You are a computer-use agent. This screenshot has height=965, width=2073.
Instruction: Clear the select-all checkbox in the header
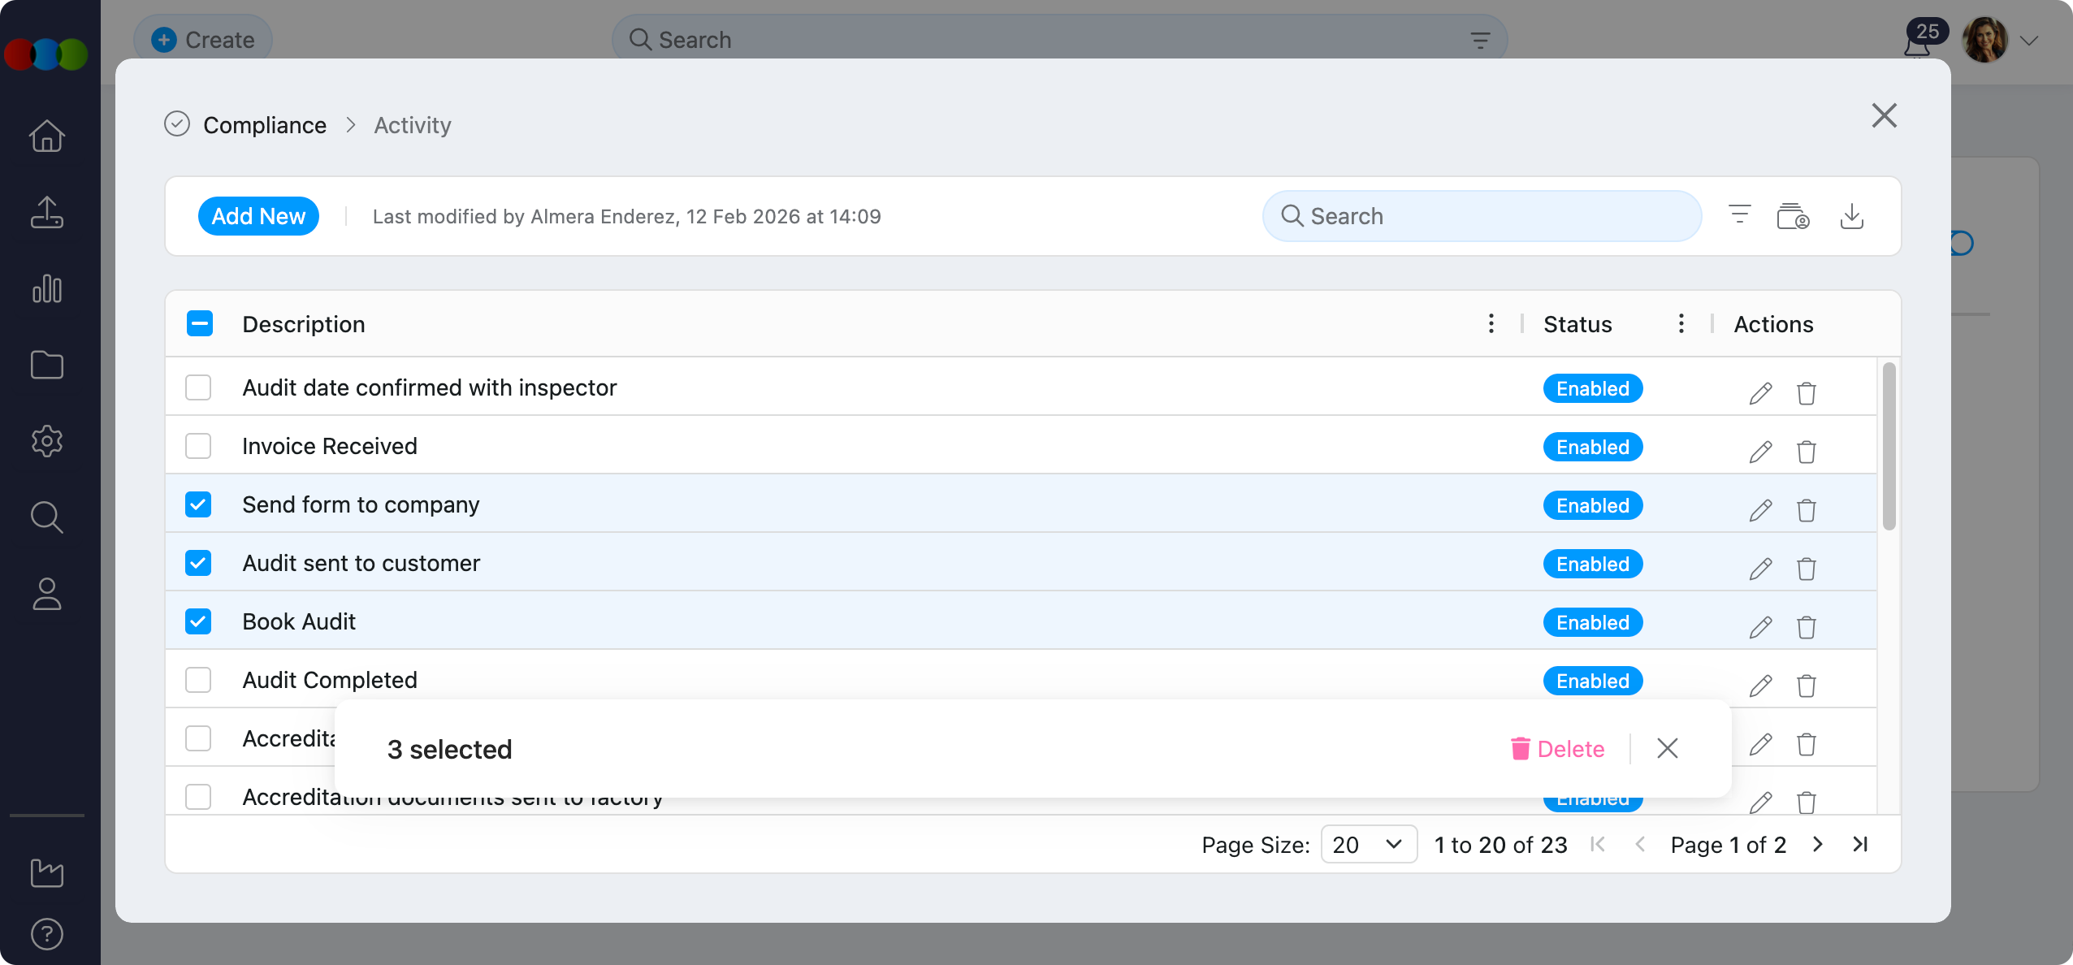pyautogui.click(x=199, y=323)
